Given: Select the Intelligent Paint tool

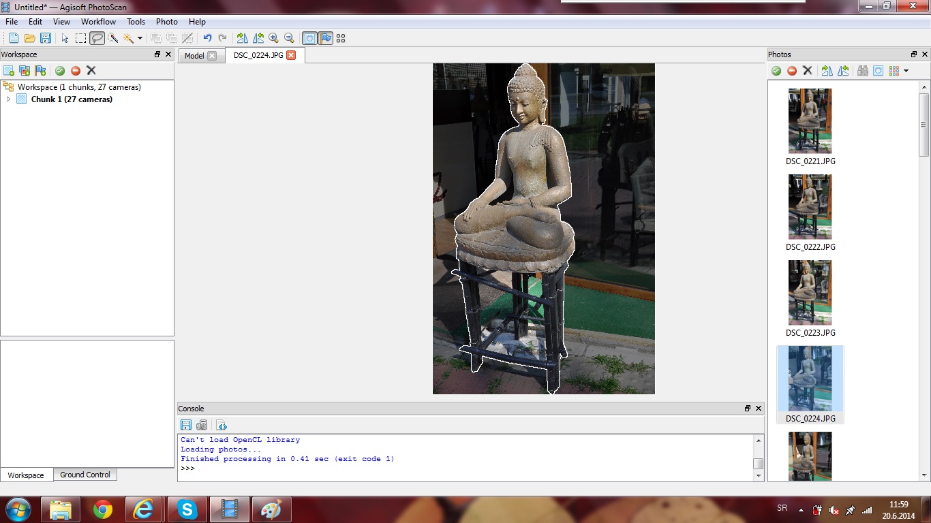Looking at the screenshot, I should click(x=112, y=38).
